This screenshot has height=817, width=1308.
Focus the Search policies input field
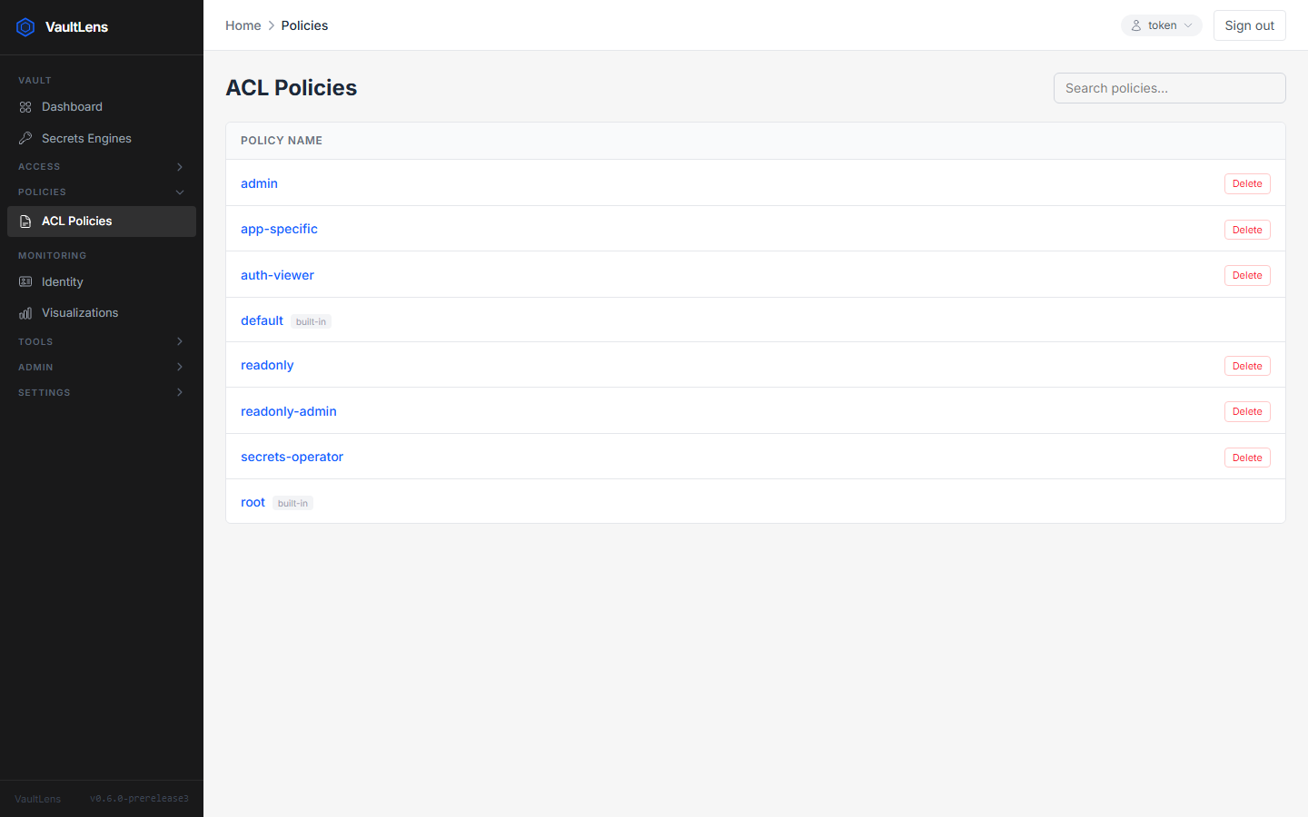click(x=1169, y=88)
